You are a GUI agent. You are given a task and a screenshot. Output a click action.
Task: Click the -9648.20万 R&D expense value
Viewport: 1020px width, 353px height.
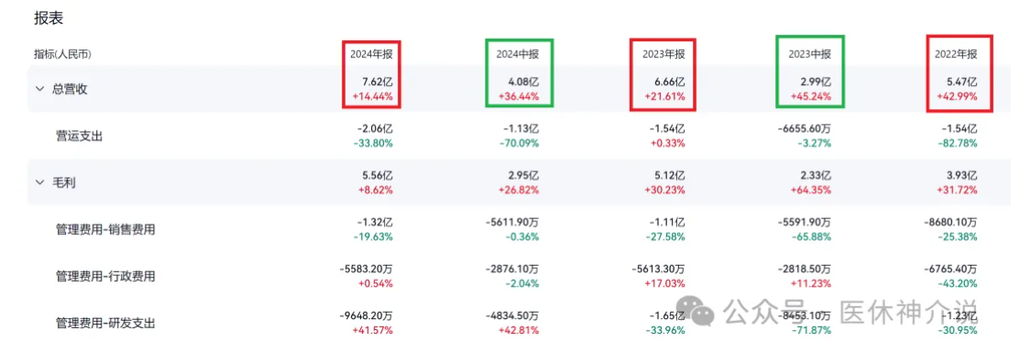pos(367,315)
